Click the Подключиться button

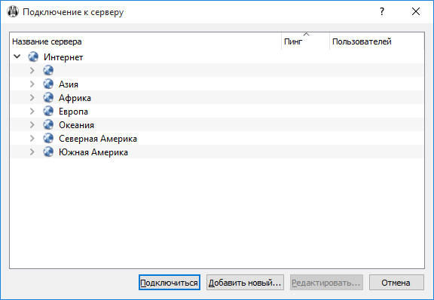[169, 283]
